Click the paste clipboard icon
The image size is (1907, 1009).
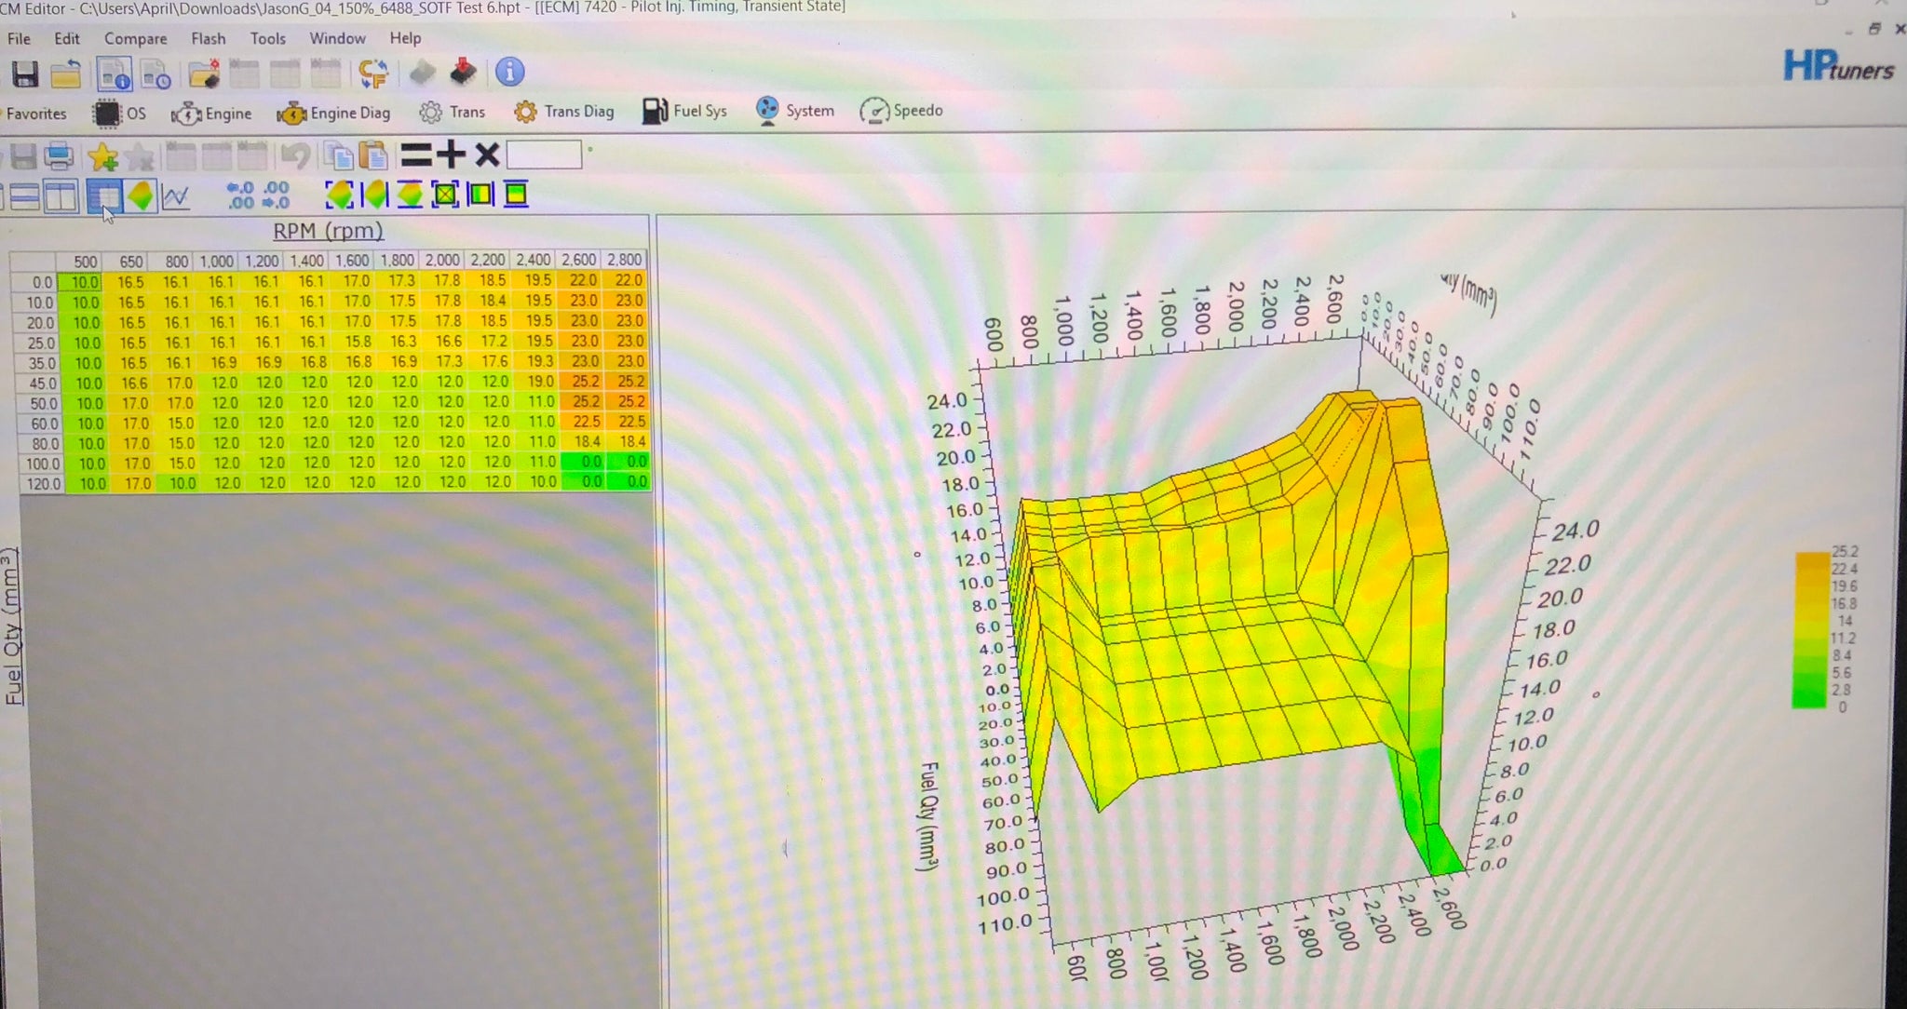(x=372, y=155)
